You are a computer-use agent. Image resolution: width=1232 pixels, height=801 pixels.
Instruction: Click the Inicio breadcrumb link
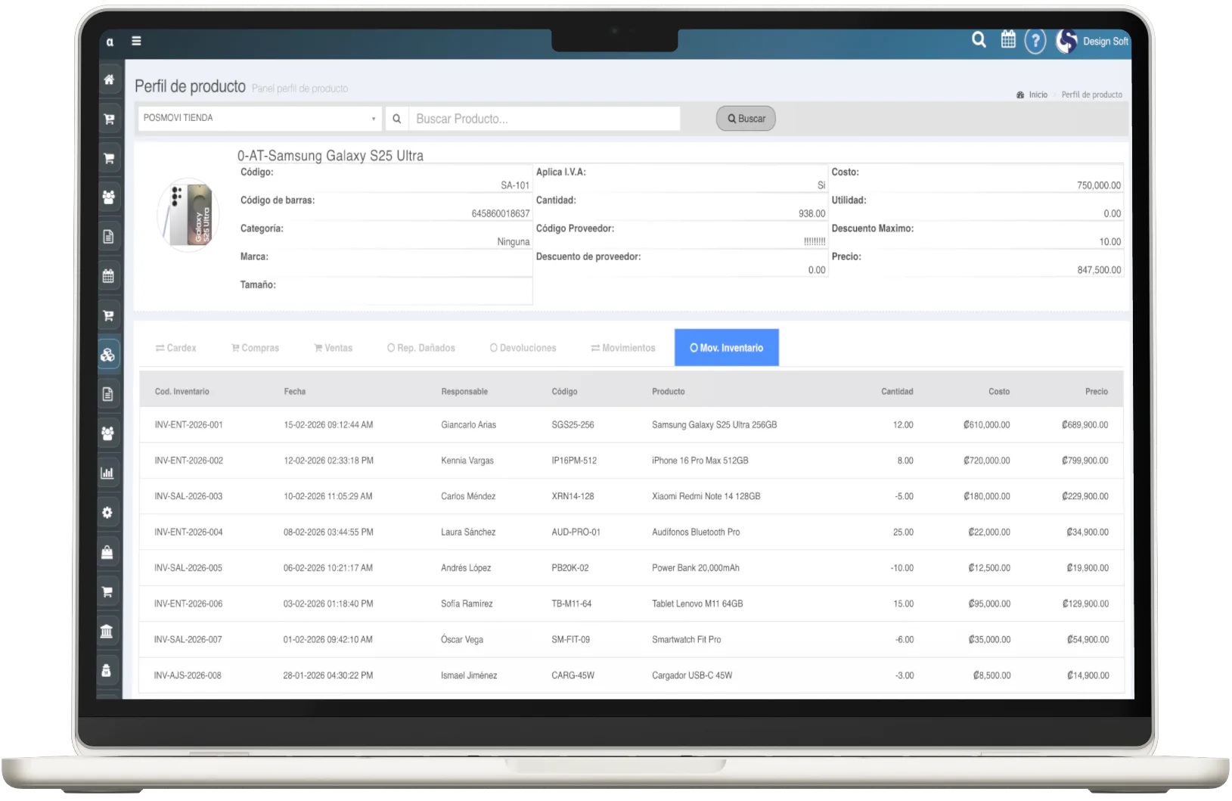(x=1038, y=95)
